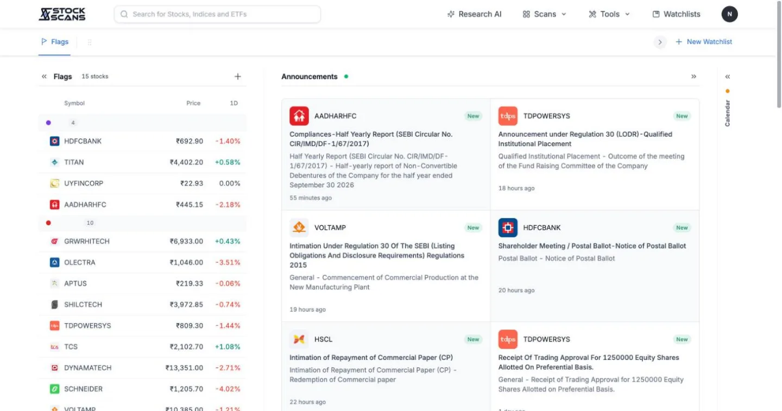Create a New Watchlist
Screen dimensions: 782x411
coord(704,42)
